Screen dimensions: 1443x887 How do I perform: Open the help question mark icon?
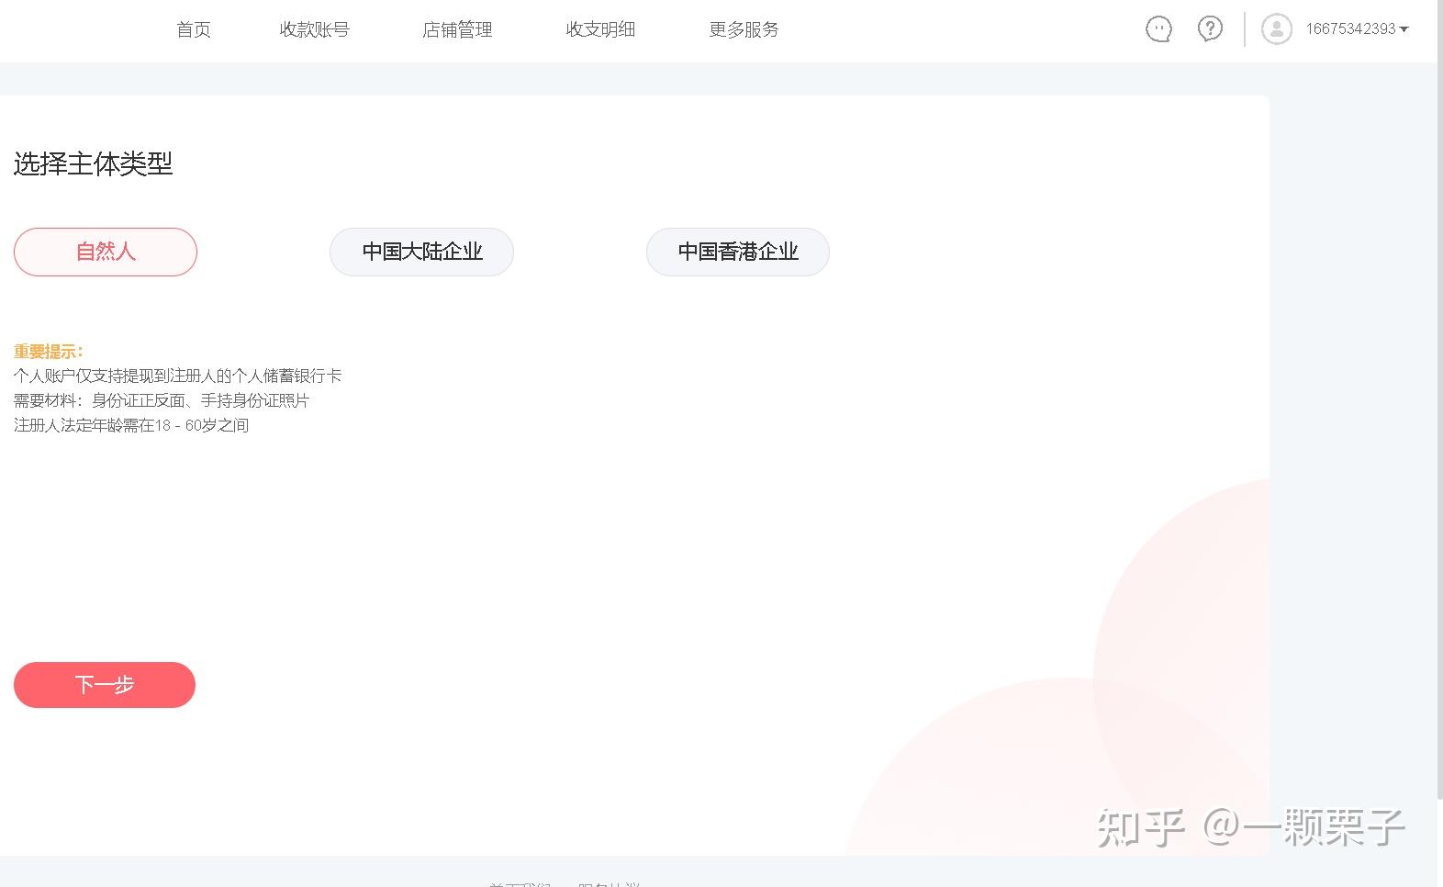click(x=1210, y=29)
